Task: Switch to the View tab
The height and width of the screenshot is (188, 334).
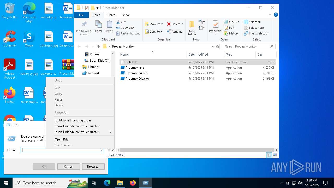Action: tap(126, 15)
